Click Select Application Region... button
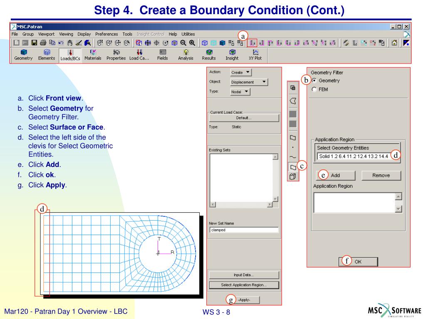426x319 pixels. pos(244,285)
